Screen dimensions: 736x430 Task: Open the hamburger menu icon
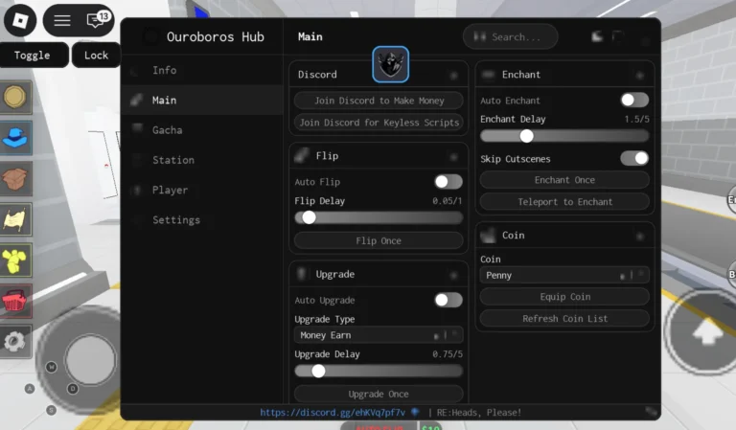[62, 20]
